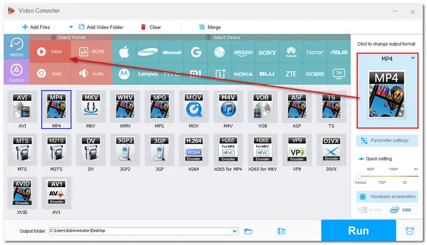Choose the DV format icon
This screenshot has height=245, width=427.
coord(91,150)
